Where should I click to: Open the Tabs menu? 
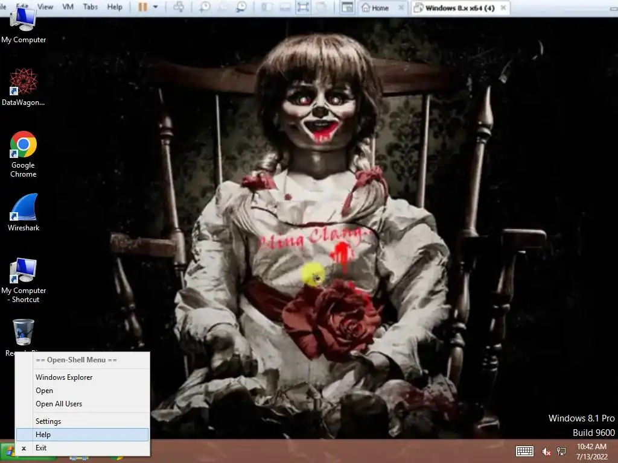91,7
